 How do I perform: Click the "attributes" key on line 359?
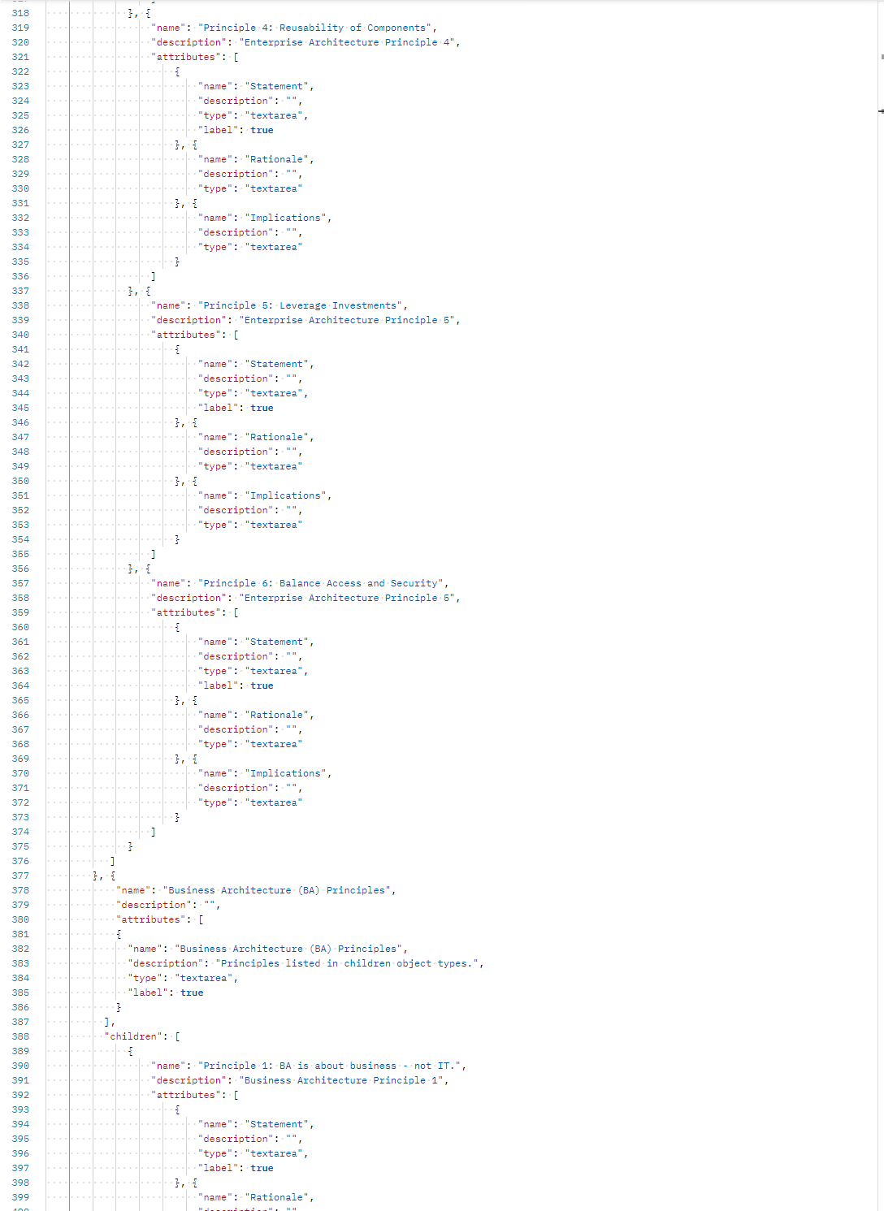(x=186, y=612)
